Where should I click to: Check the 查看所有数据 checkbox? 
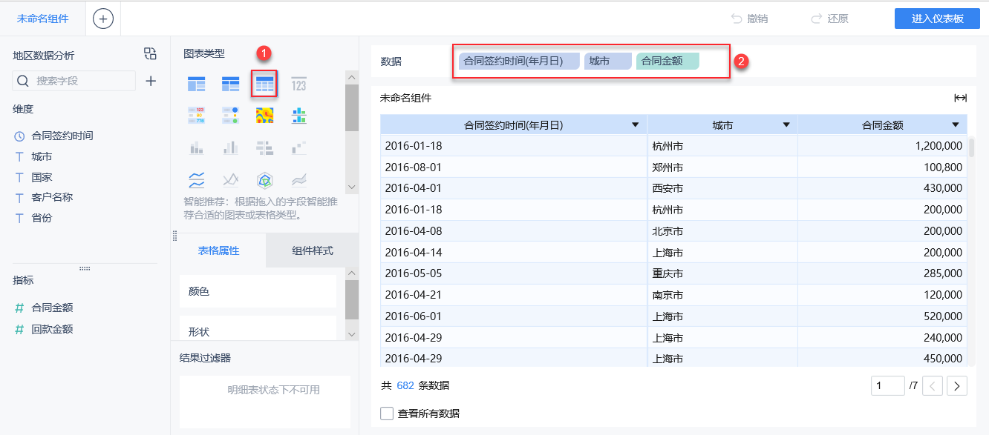(387, 414)
